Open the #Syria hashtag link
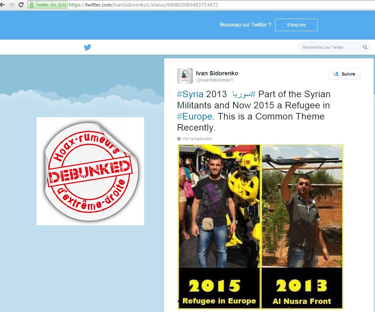The image size is (375, 312). coord(190,94)
